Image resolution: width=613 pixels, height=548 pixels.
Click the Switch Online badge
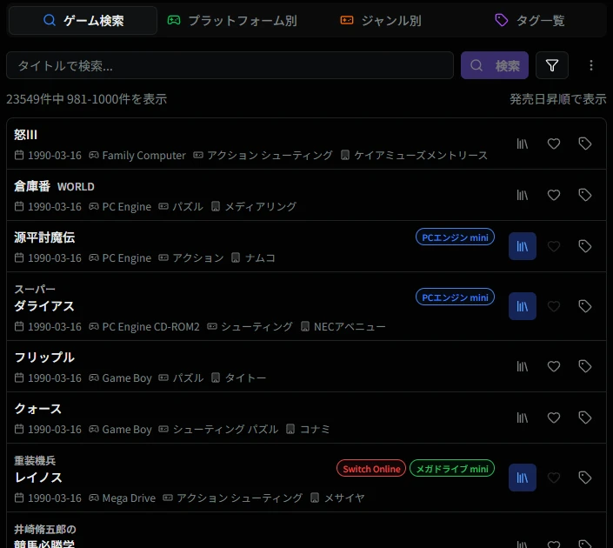(x=371, y=469)
